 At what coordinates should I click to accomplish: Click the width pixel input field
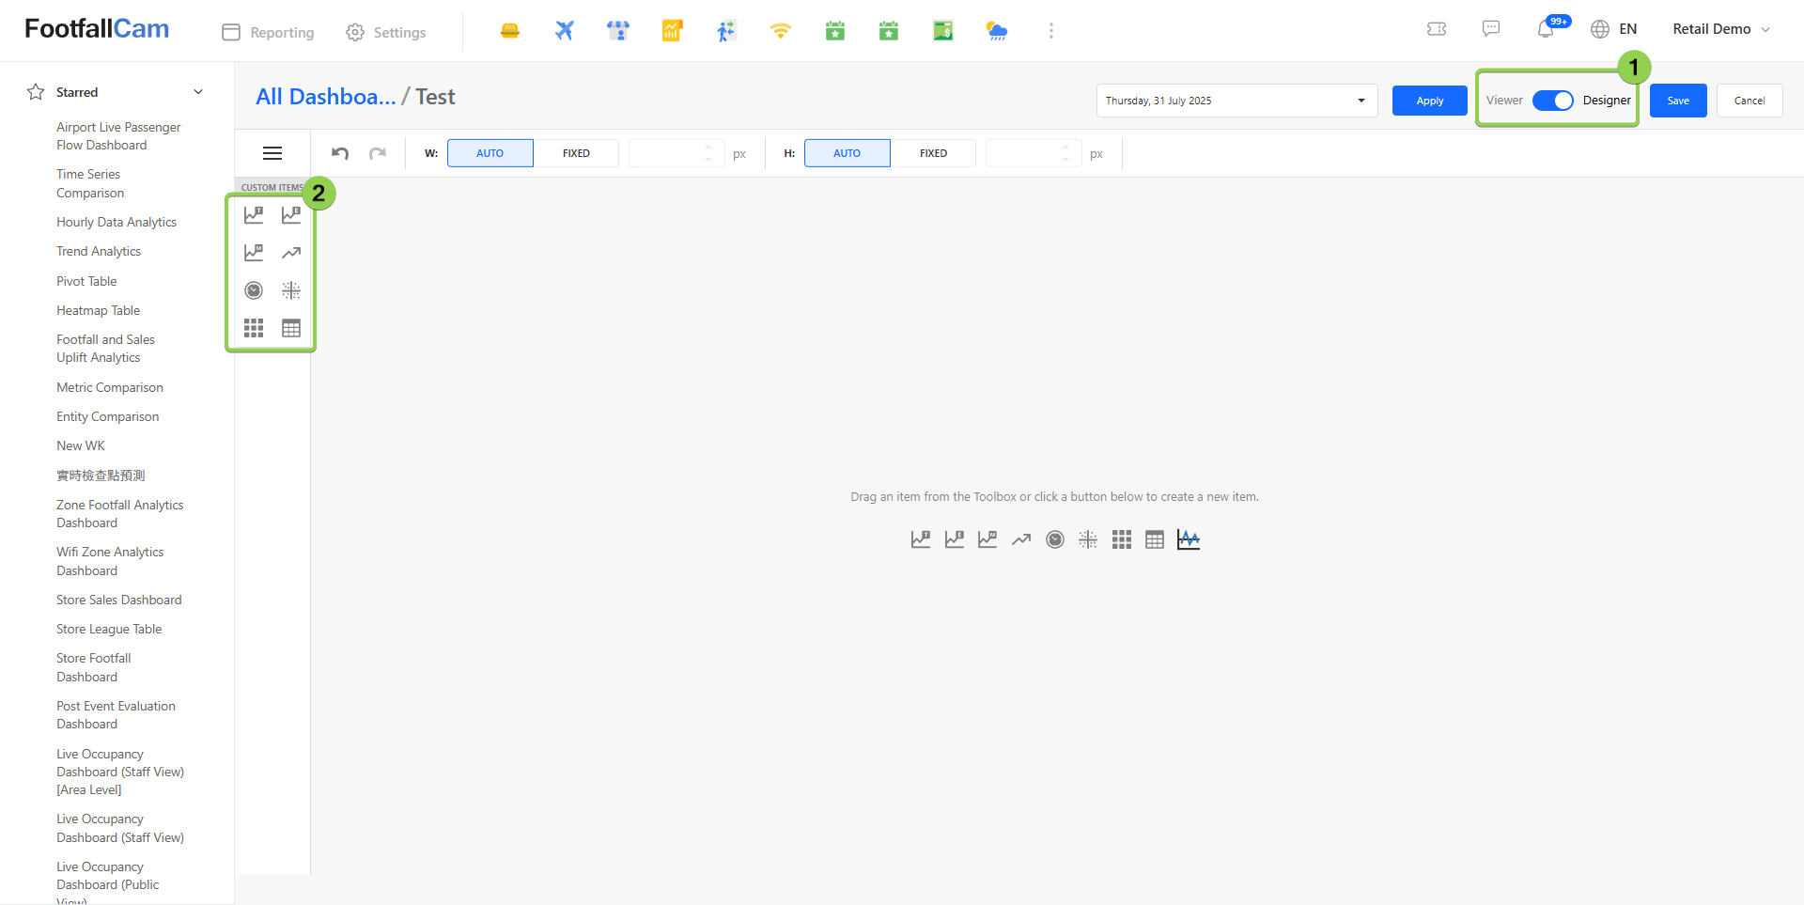[x=666, y=153]
